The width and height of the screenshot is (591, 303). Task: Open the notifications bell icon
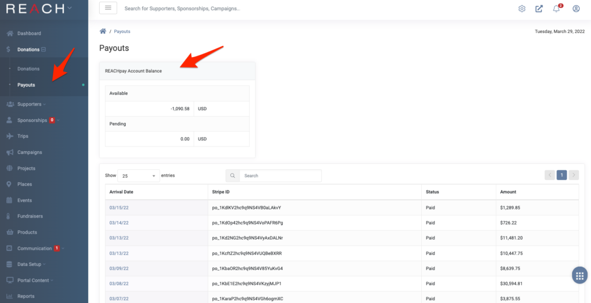pos(556,9)
